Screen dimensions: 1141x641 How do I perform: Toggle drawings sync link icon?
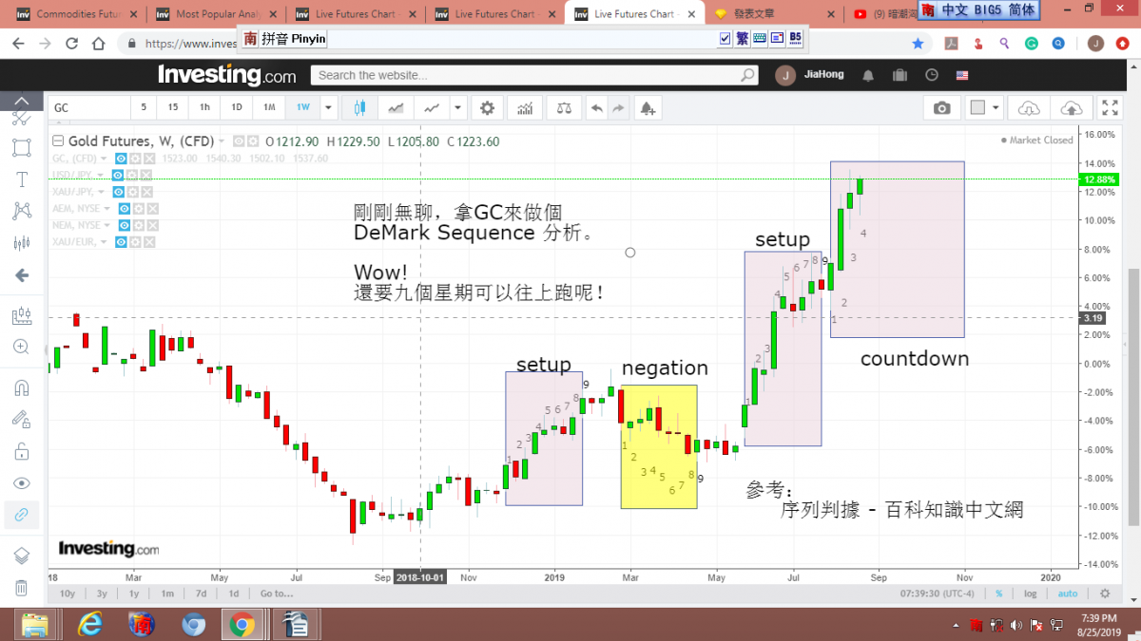(21, 515)
